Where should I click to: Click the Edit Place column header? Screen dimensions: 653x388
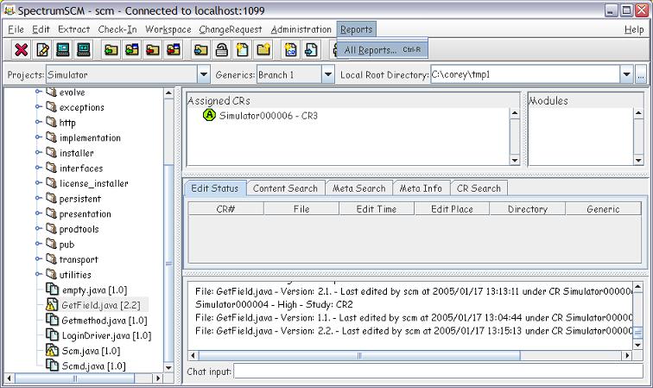click(x=452, y=209)
